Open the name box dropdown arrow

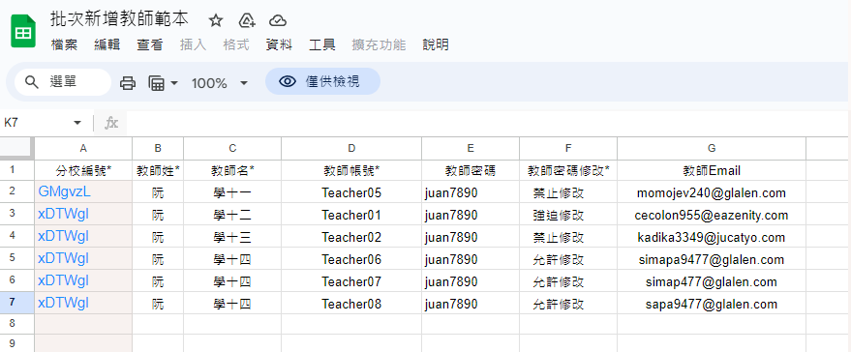point(77,123)
